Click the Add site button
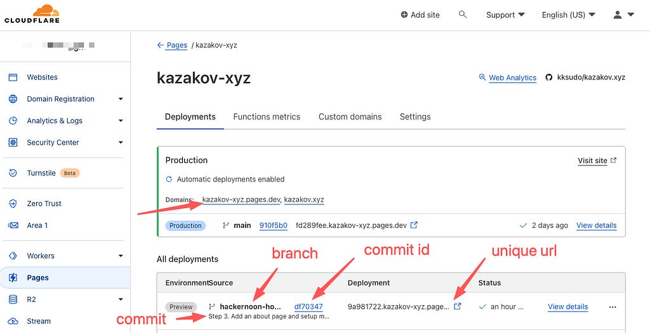 [x=420, y=15]
